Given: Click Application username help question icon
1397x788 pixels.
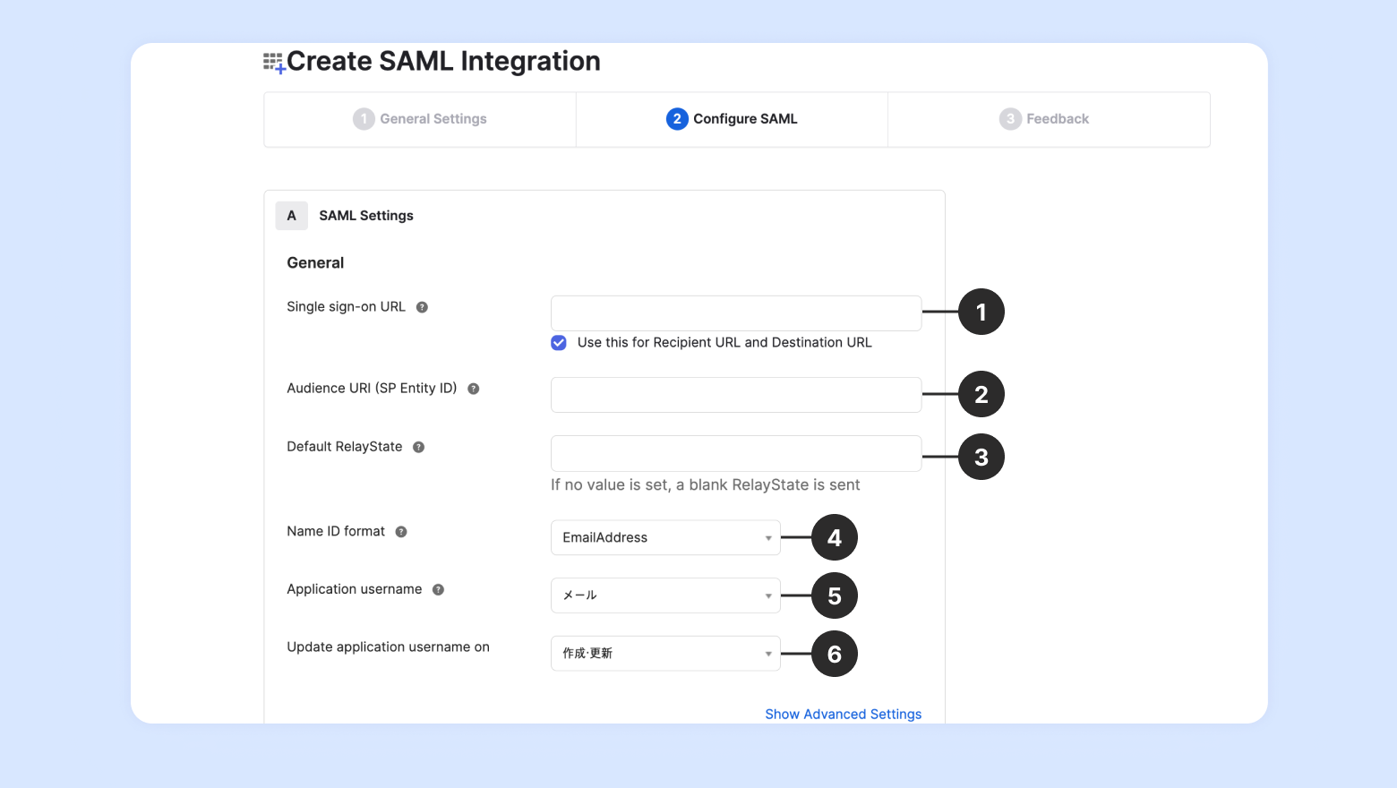Looking at the screenshot, I should pos(438,590).
